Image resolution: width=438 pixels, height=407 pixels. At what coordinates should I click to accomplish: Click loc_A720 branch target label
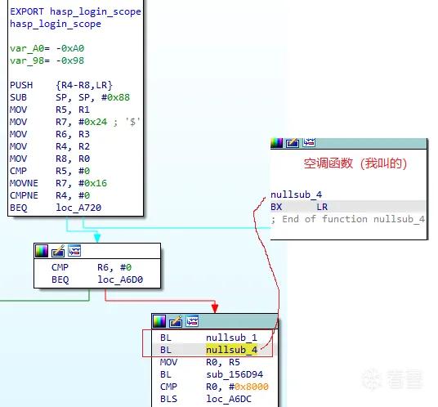pos(78,208)
